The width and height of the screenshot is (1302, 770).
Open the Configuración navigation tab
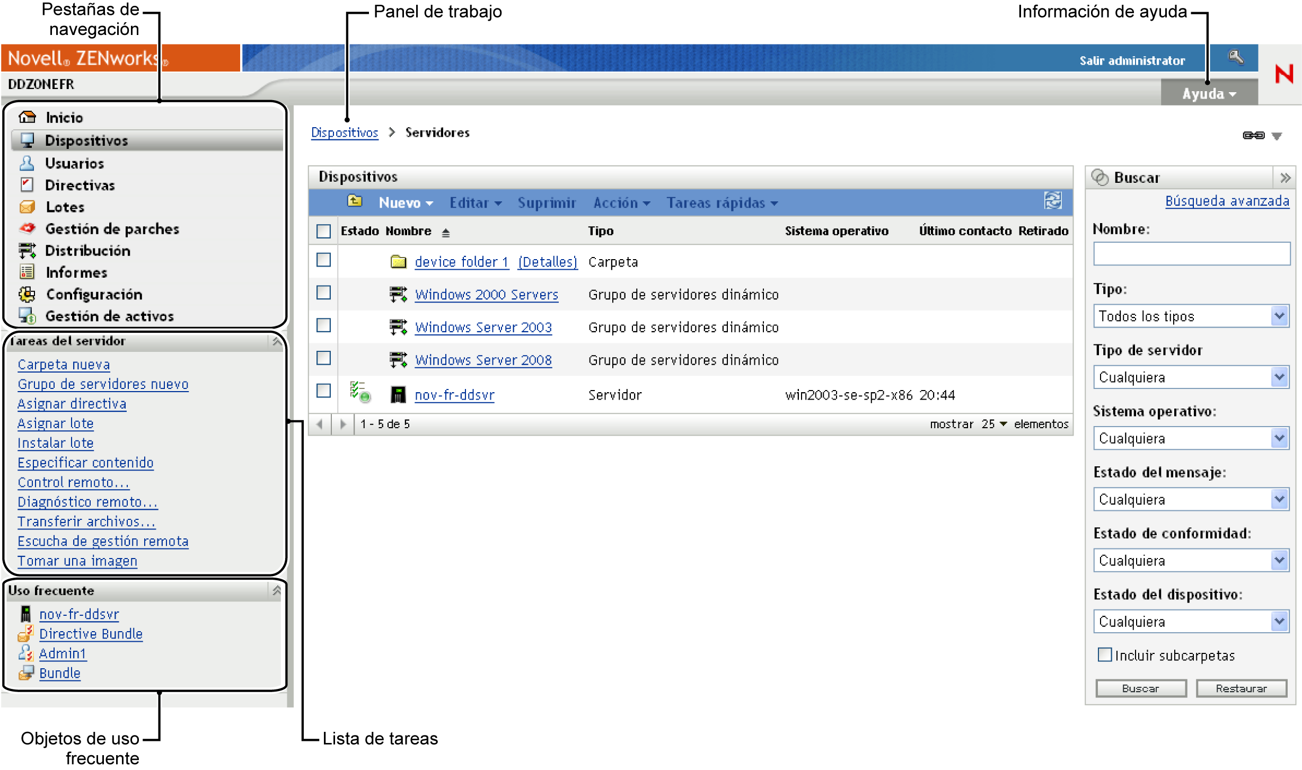pyautogui.click(x=93, y=294)
